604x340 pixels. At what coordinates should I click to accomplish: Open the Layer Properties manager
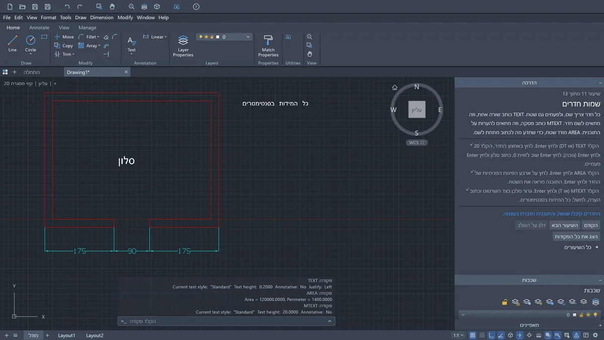(x=183, y=46)
